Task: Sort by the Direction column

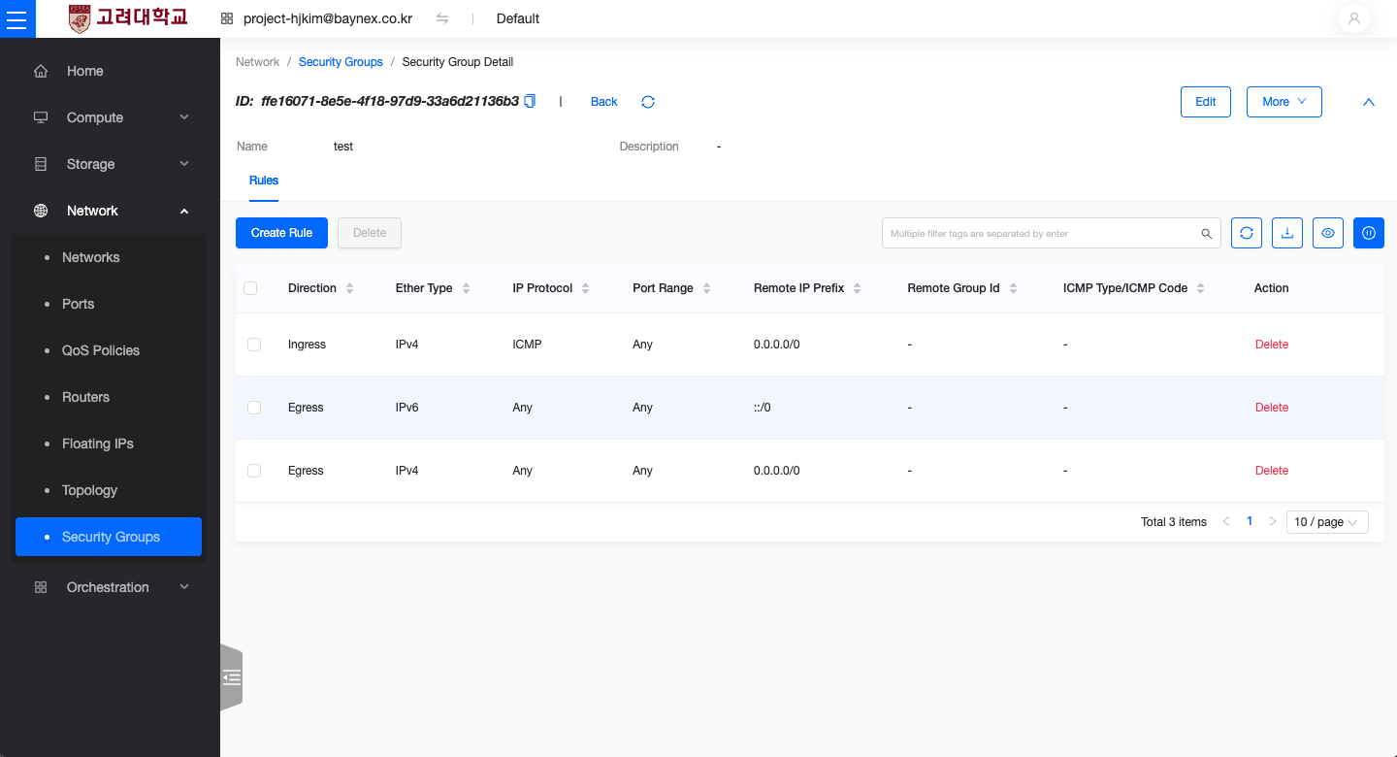Action: pos(349,288)
